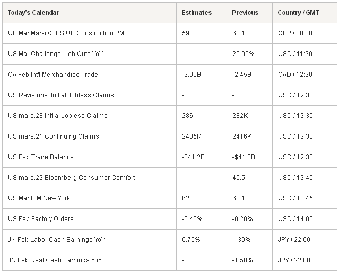Click the 59.8 construction PMI estimate
The image size is (339, 274).
coord(188,33)
